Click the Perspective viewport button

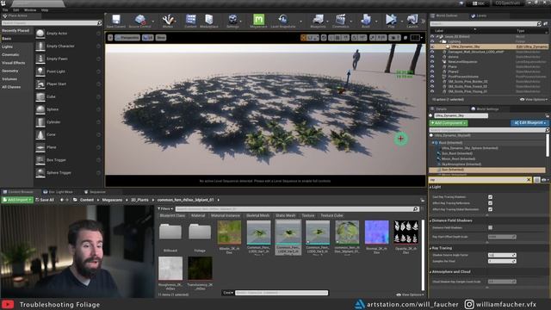[127, 38]
